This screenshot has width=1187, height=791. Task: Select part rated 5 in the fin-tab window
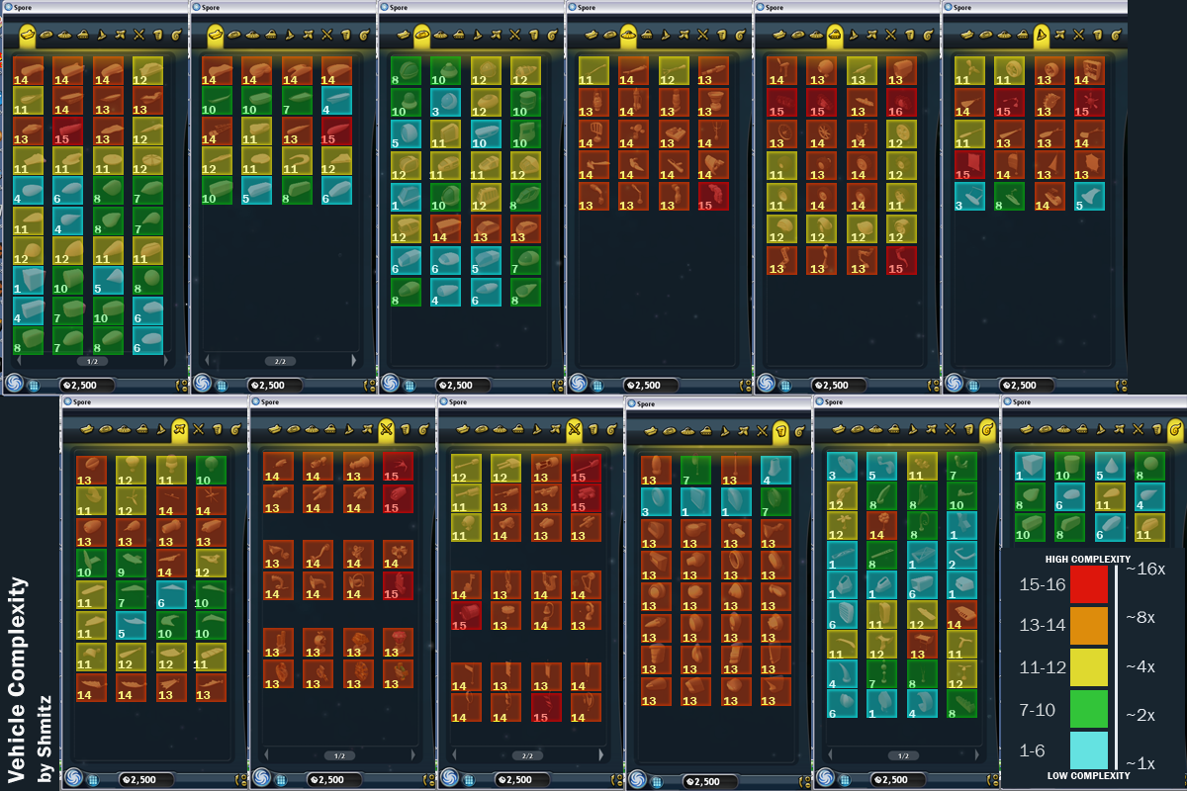tap(1089, 196)
